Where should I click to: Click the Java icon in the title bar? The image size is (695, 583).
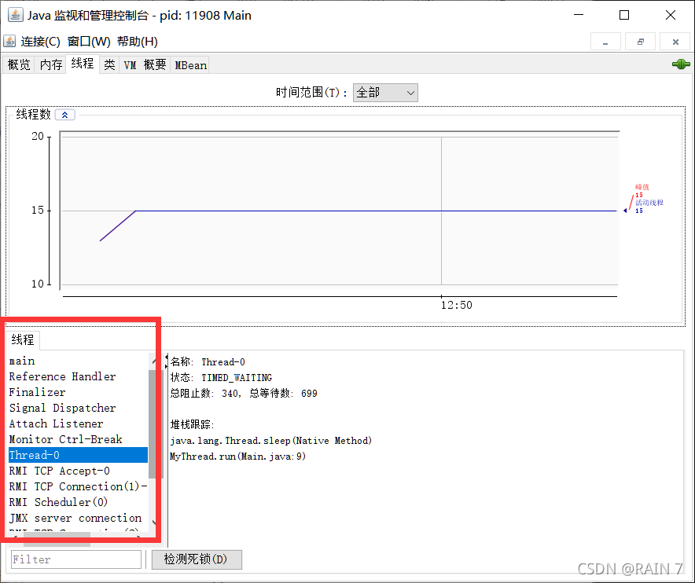click(x=15, y=15)
